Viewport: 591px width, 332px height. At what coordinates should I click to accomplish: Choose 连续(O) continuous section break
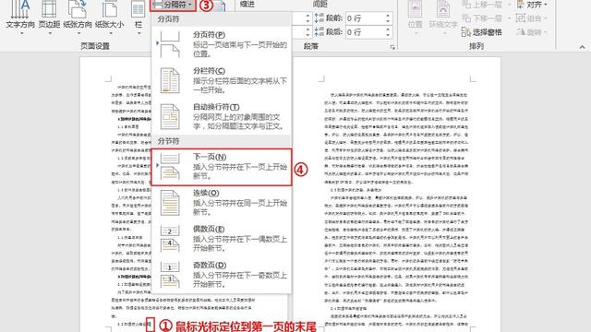[x=222, y=203]
